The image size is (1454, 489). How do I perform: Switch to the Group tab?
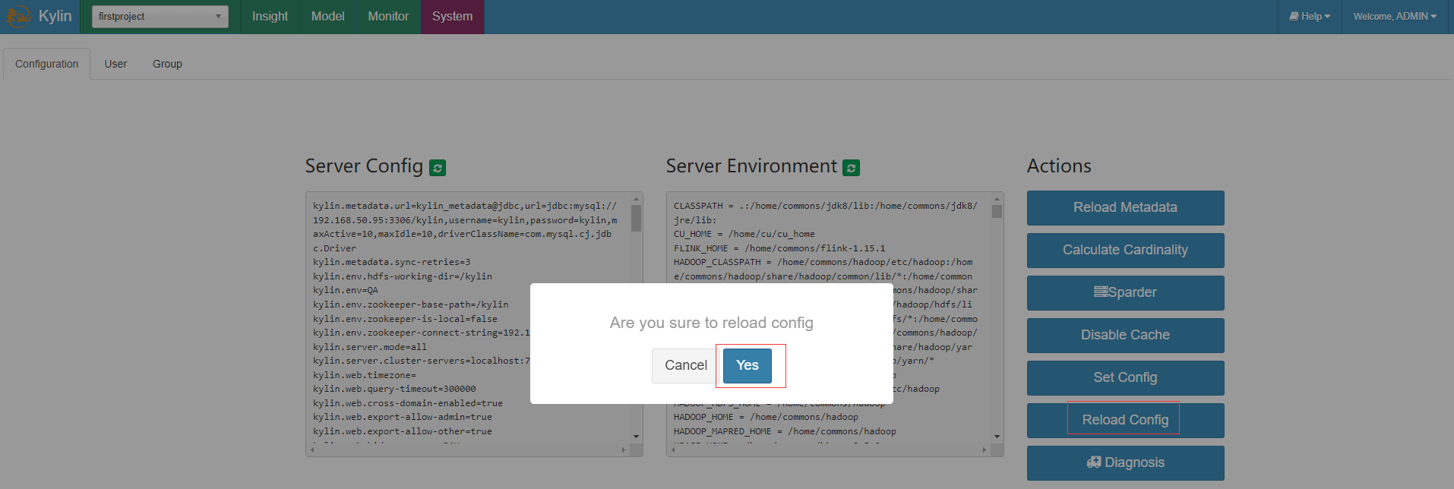tap(167, 64)
